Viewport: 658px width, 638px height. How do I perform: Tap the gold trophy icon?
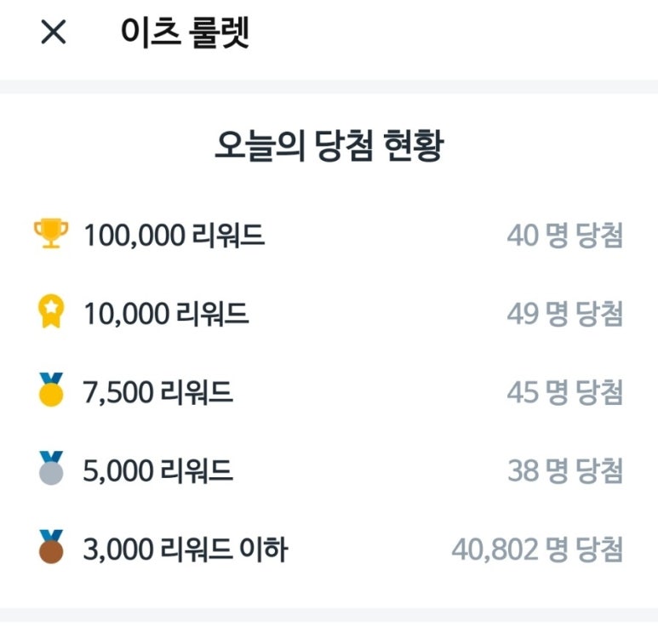pyautogui.click(x=50, y=234)
